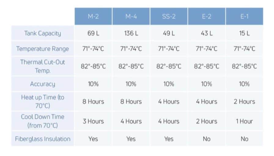274x156 pixels.
Task: Click the E-2 fiberglass insulation No cell
Action: pos(206,139)
